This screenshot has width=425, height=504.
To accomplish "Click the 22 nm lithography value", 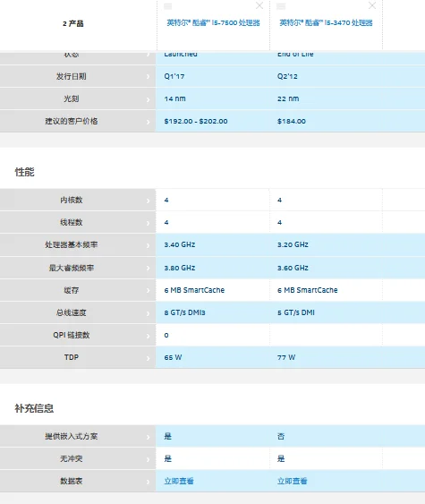I will 288,98.
